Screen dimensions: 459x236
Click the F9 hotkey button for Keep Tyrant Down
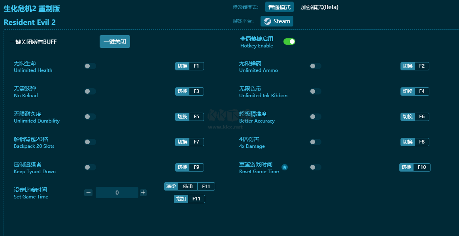[189, 168]
